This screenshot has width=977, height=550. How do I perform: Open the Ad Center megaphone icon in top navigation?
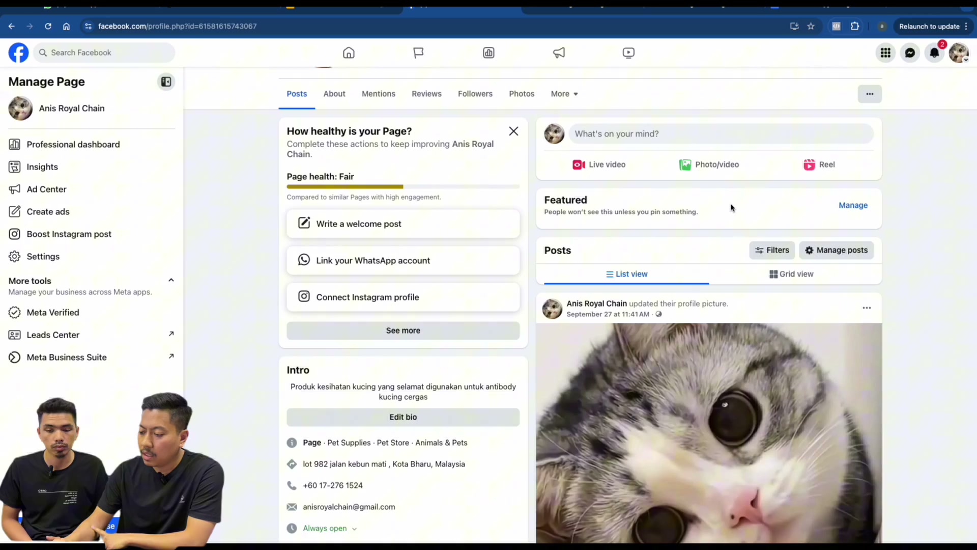559,53
